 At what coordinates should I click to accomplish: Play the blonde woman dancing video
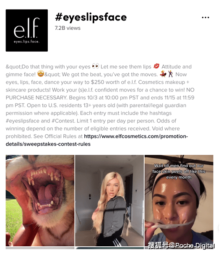[109, 201]
